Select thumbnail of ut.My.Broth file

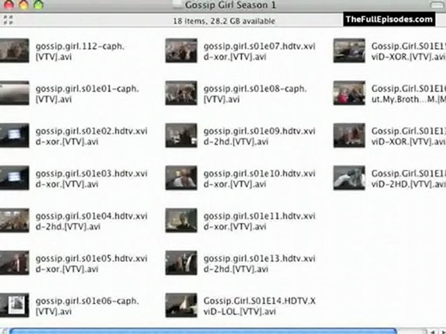click(349, 93)
